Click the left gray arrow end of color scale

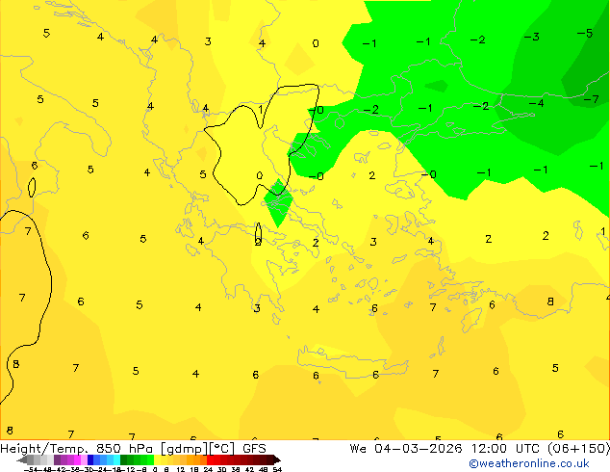(x=22, y=459)
